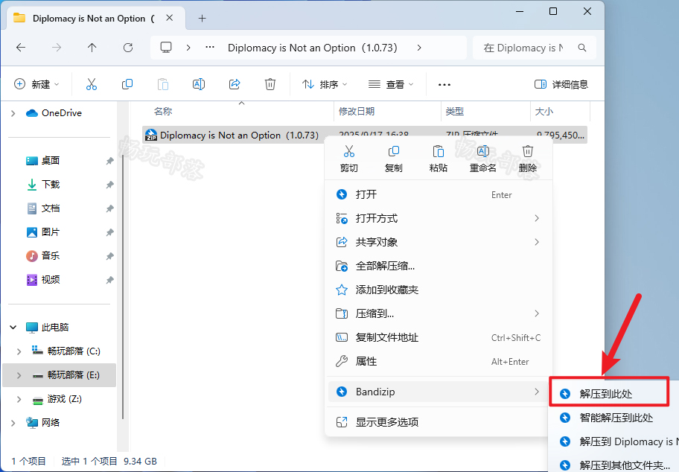Toggle the 详细信息 details pane

561,84
